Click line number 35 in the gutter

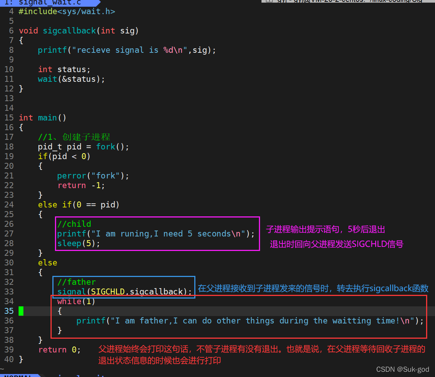pos(9,311)
